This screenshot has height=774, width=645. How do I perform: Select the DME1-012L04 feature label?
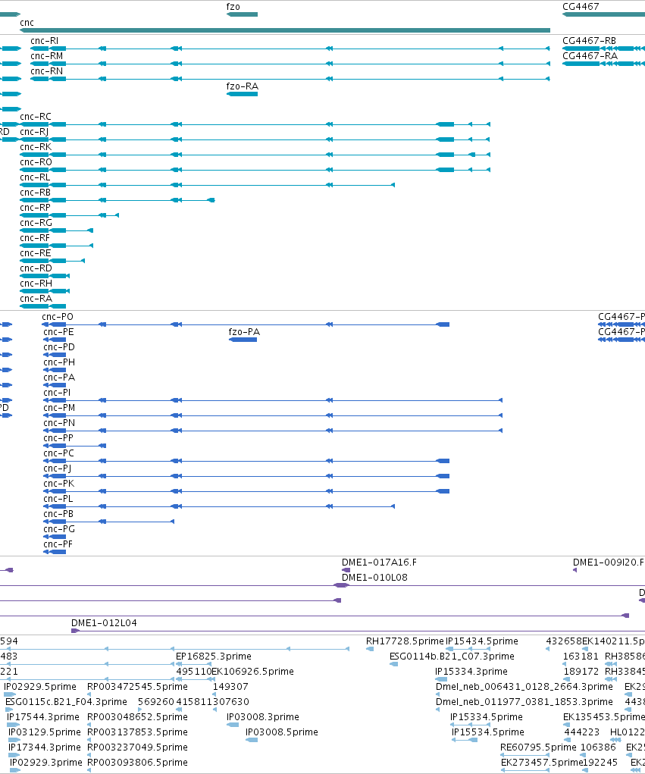(104, 623)
